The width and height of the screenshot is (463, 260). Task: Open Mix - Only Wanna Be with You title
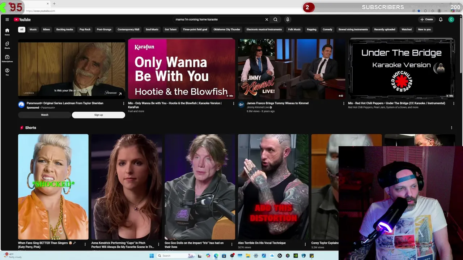pos(175,105)
